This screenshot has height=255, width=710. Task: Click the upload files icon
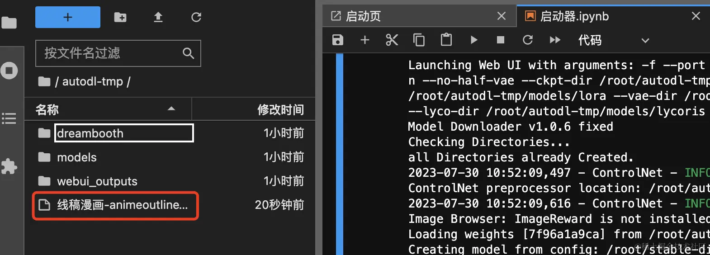tap(158, 17)
